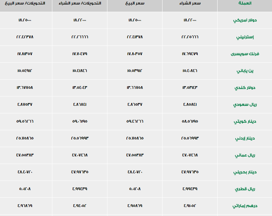Select the ريال سعودي currency link
Screen dimensions: 272x216
click(x=245, y=104)
